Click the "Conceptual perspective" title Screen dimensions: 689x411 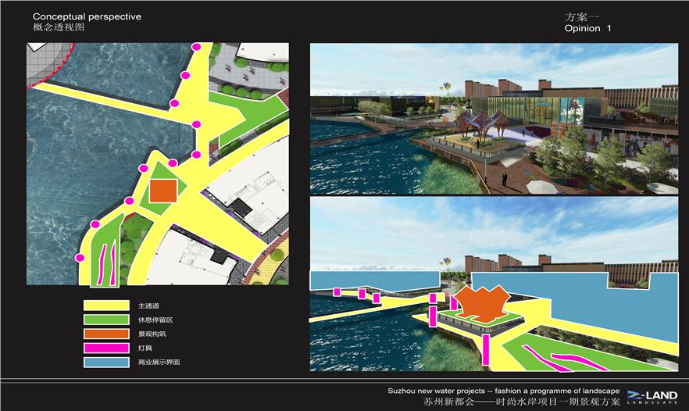click(x=87, y=16)
